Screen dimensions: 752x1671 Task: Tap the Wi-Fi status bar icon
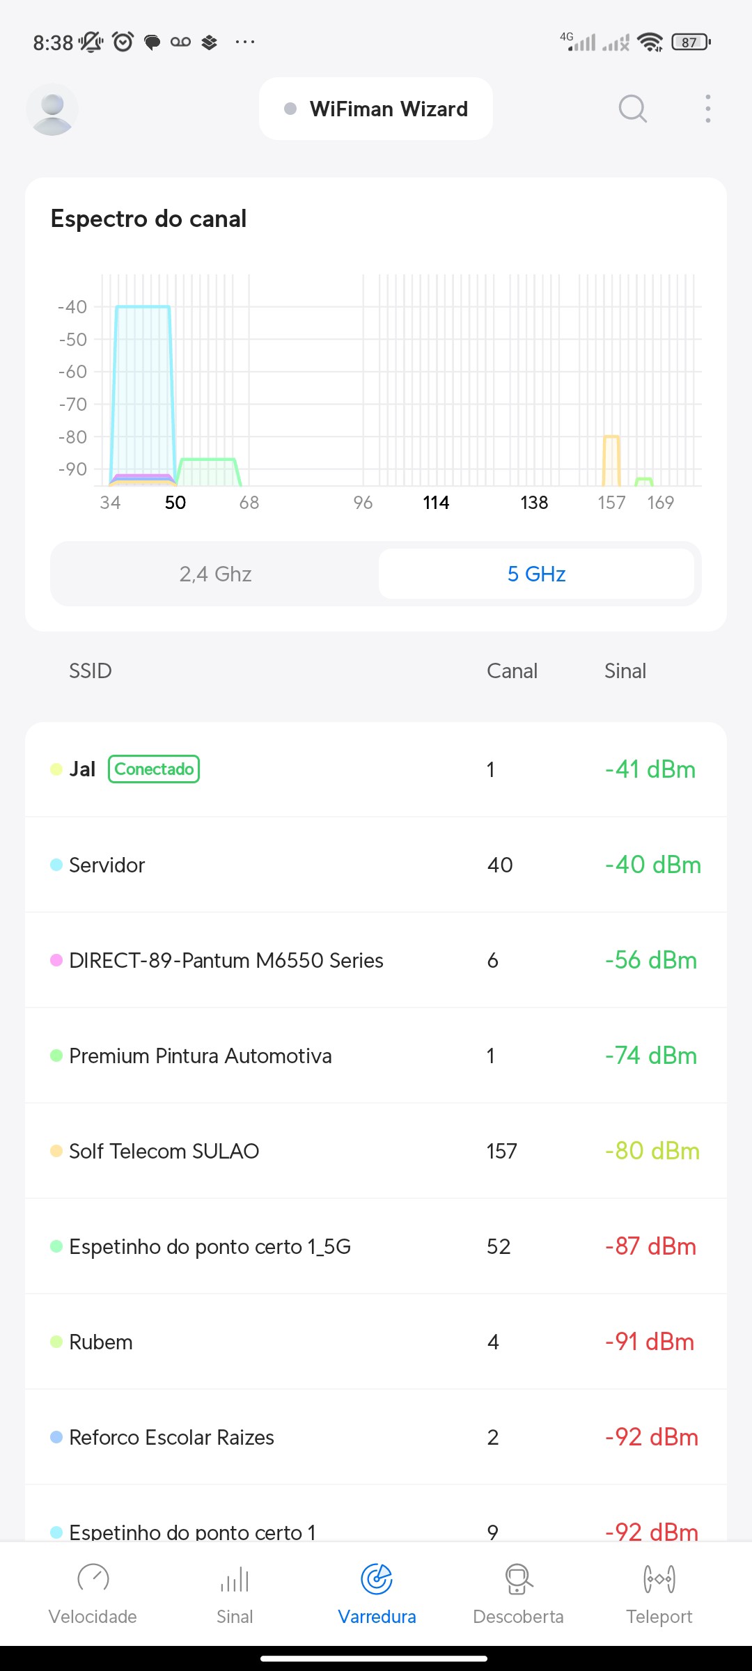point(650,42)
